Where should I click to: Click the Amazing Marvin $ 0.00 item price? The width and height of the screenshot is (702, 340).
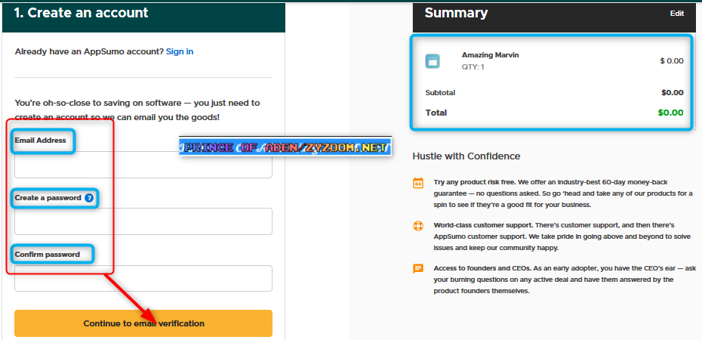click(672, 61)
